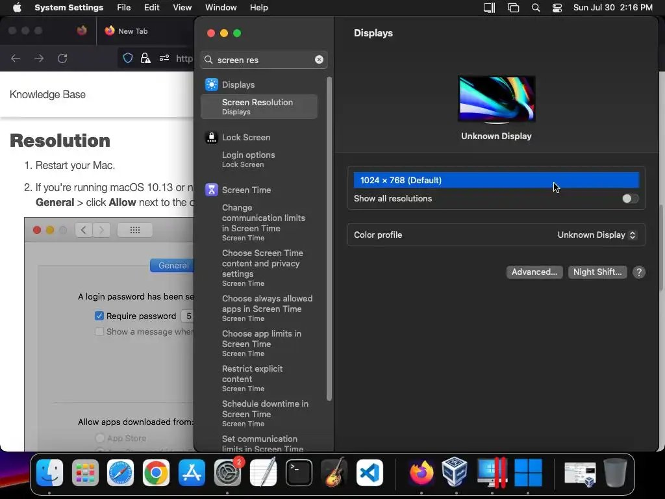This screenshot has width=665, height=499.
Task: Open Choose Screen Time content and privacy settings
Action: [x=258, y=268]
